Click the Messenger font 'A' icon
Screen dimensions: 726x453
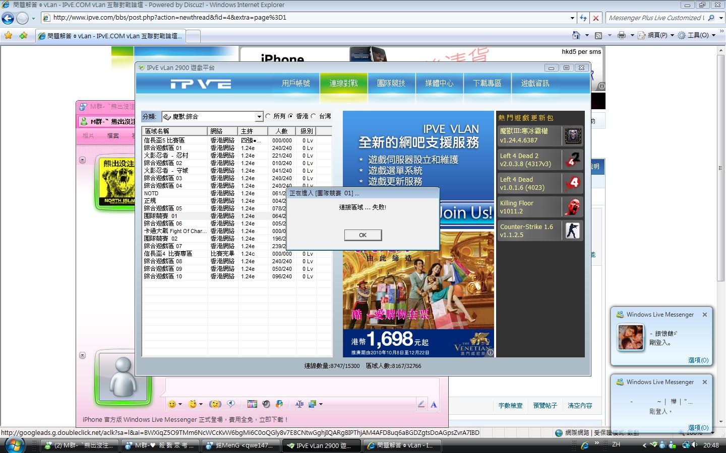point(434,404)
